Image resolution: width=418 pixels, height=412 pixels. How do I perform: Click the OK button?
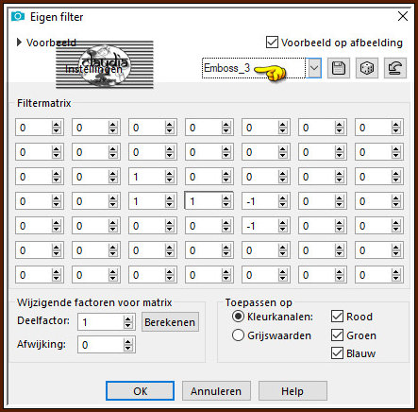click(x=140, y=391)
